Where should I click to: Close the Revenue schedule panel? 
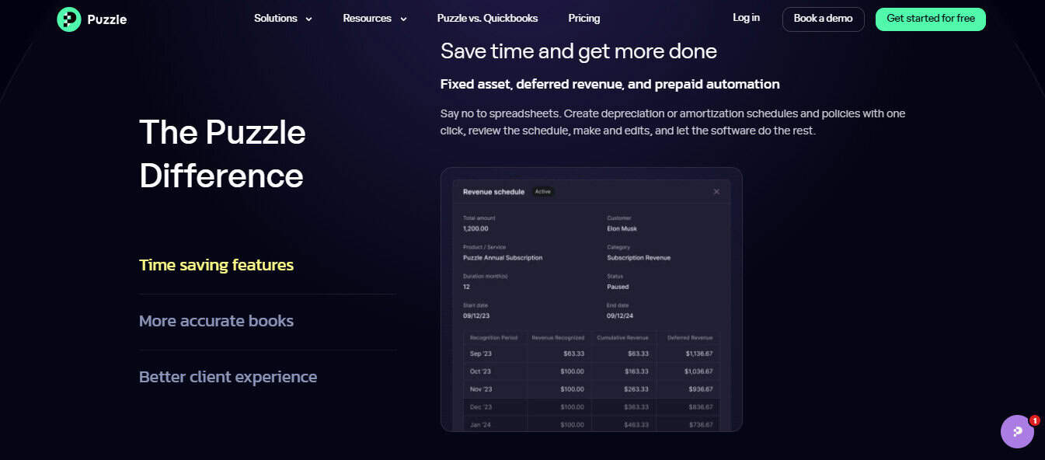pos(716,192)
